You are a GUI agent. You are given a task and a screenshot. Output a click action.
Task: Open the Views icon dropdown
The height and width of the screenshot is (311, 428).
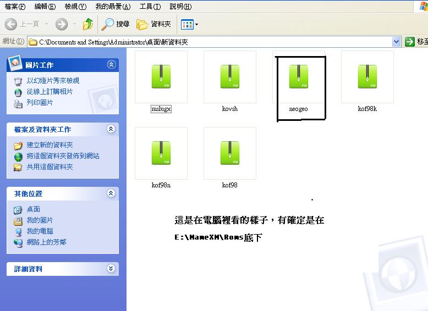point(190,24)
